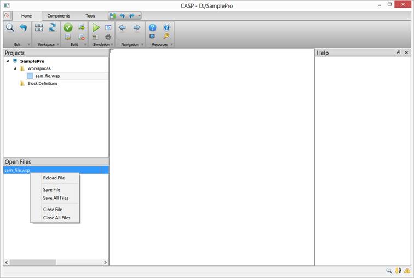Viewport: 414px width, 278px height.
Task: Collapse the SamplePro project tree node
Action: pos(8,61)
